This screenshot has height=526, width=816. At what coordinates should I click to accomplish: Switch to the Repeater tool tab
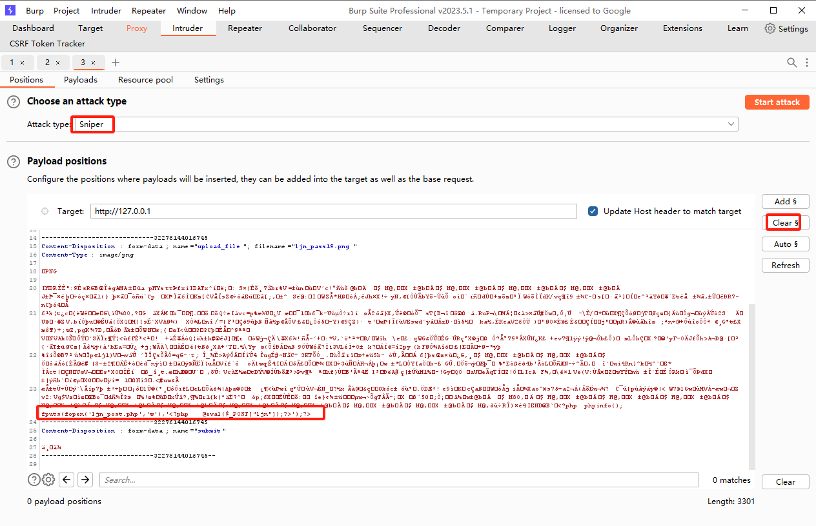[245, 28]
